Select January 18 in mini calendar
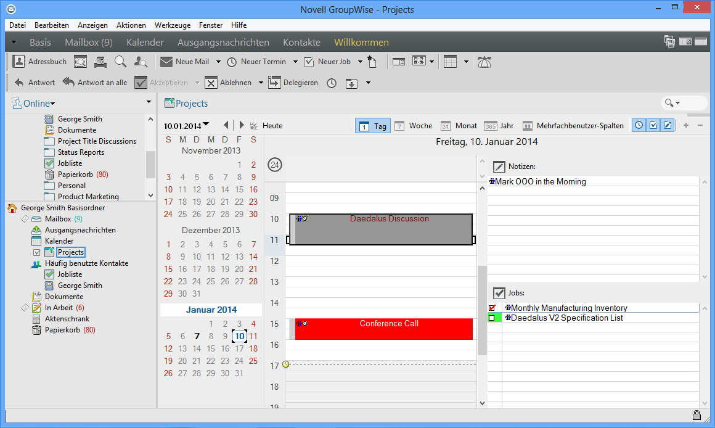This screenshot has width=715, height=428. 253,348
